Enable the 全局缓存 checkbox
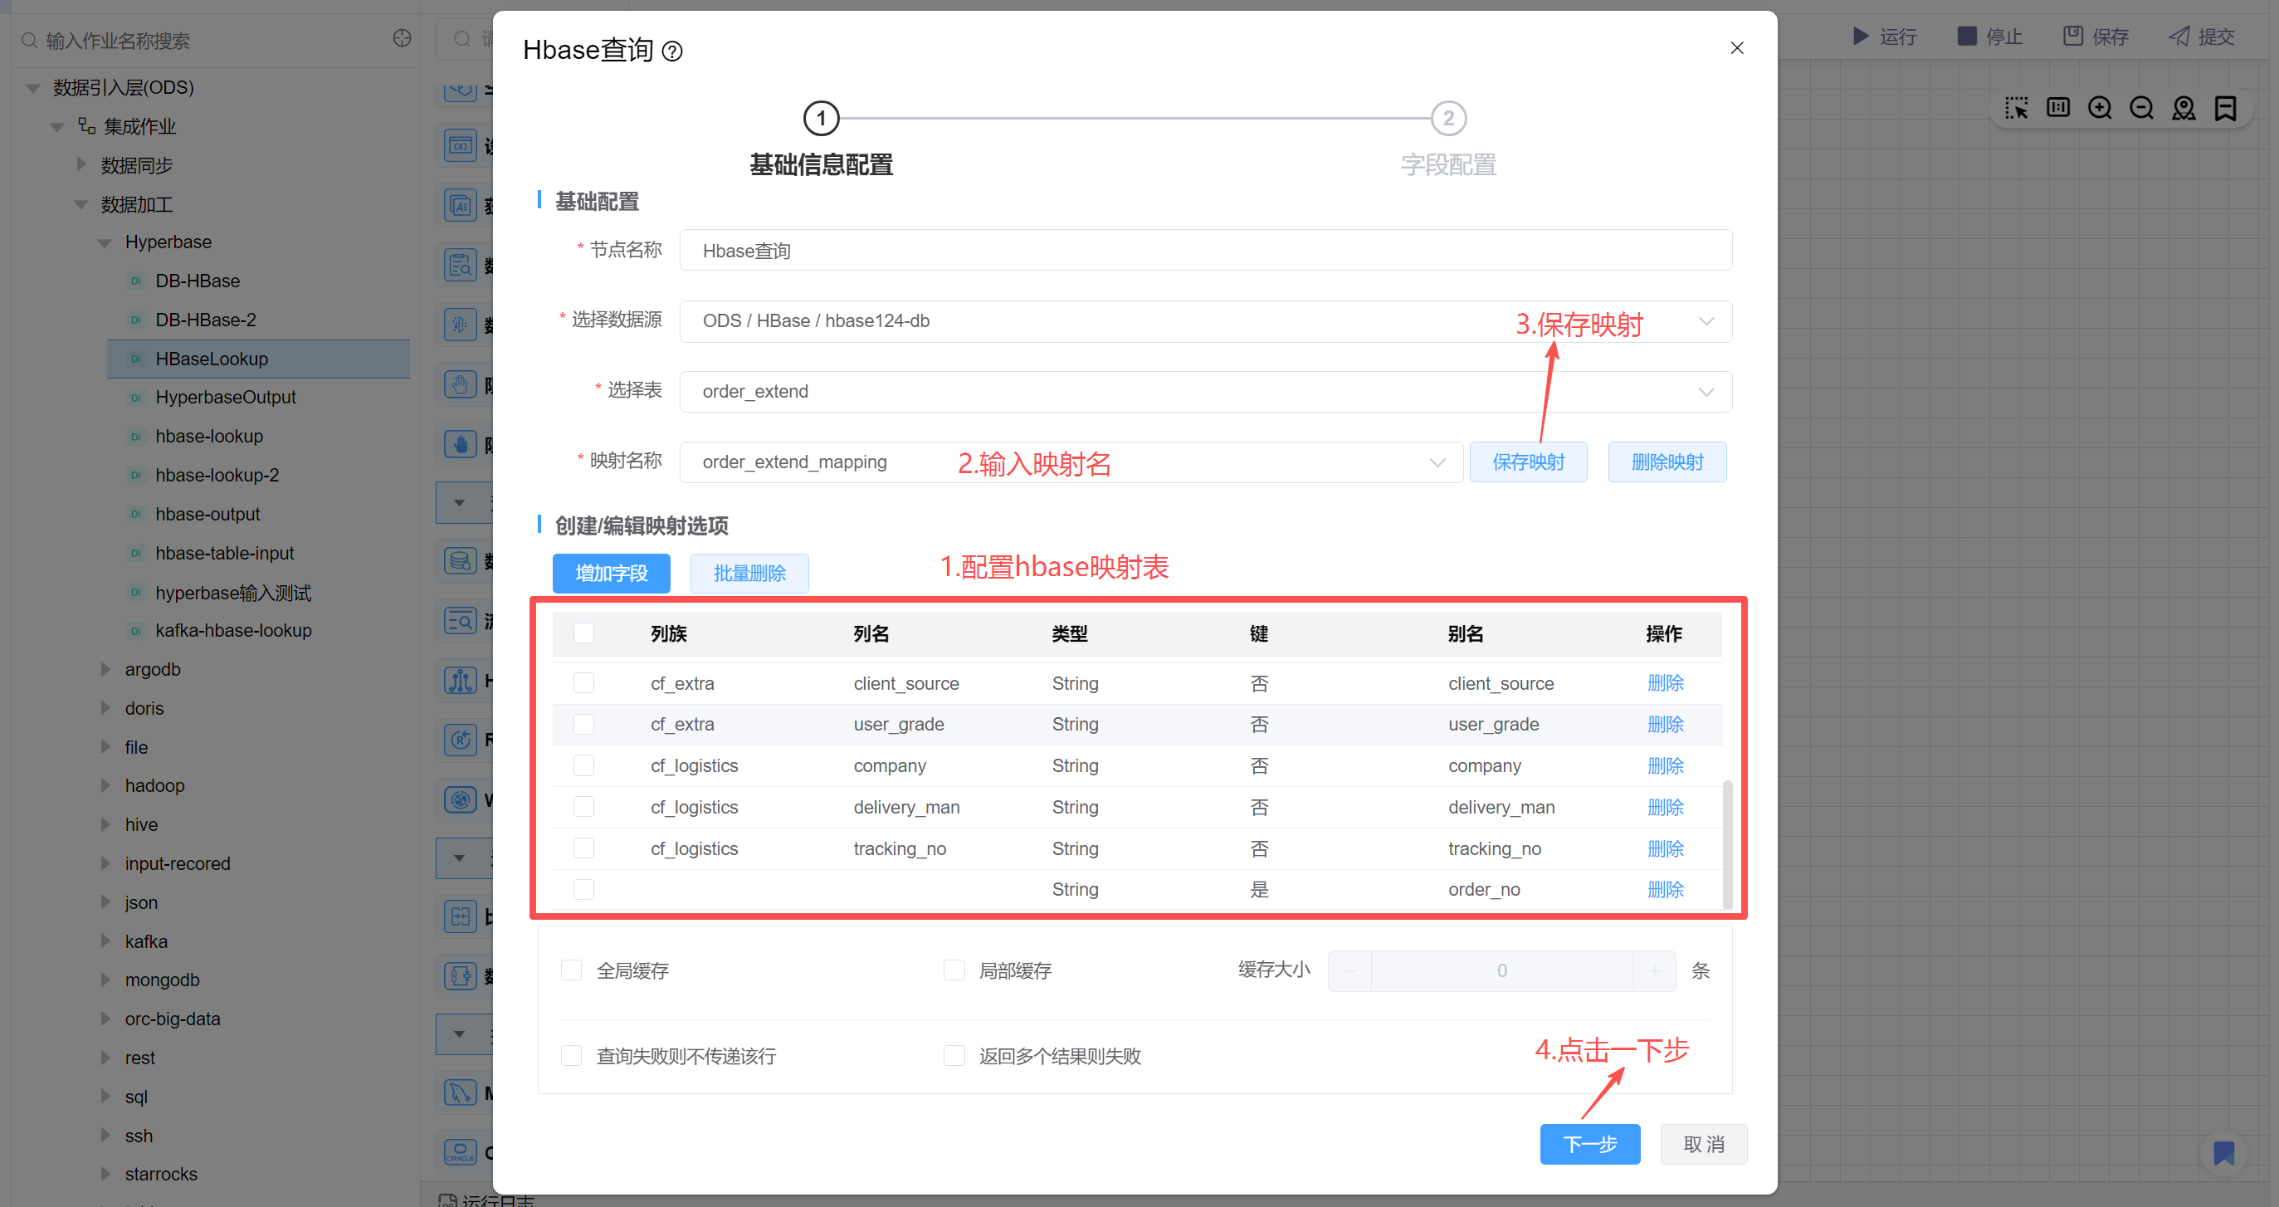This screenshot has width=2279, height=1207. 572,970
